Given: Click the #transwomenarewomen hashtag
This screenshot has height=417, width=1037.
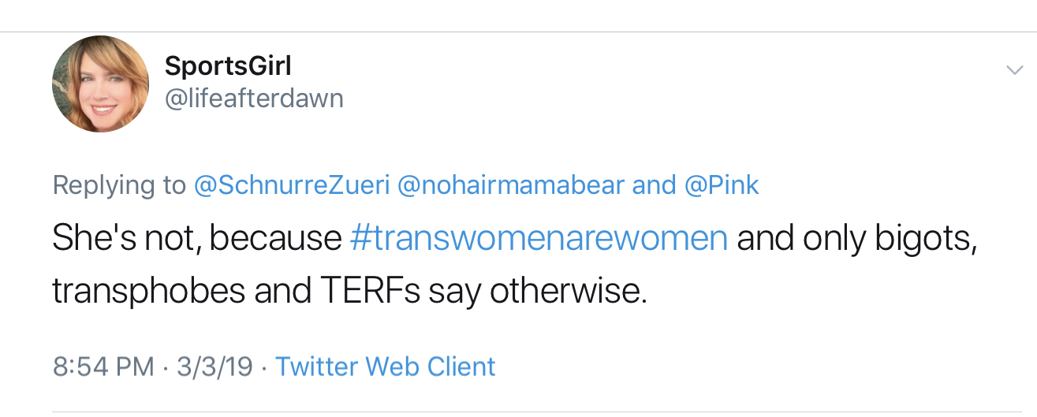Looking at the screenshot, I should pyautogui.click(x=538, y=237).
